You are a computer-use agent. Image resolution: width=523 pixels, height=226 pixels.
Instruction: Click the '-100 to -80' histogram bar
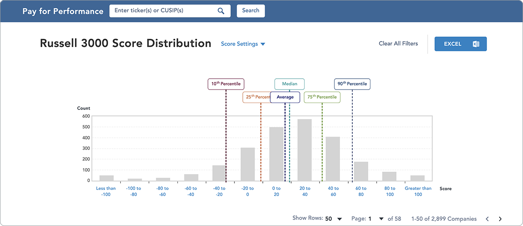[x=135, y=179]
